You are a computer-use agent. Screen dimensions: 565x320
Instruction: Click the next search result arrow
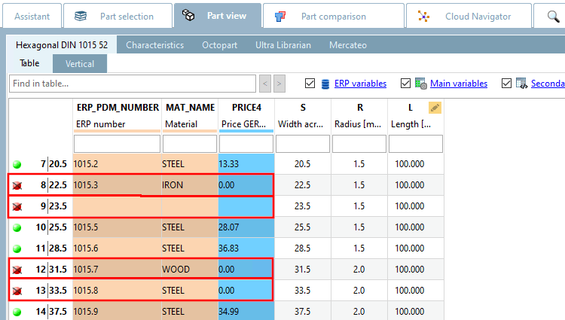coord(279,84)
